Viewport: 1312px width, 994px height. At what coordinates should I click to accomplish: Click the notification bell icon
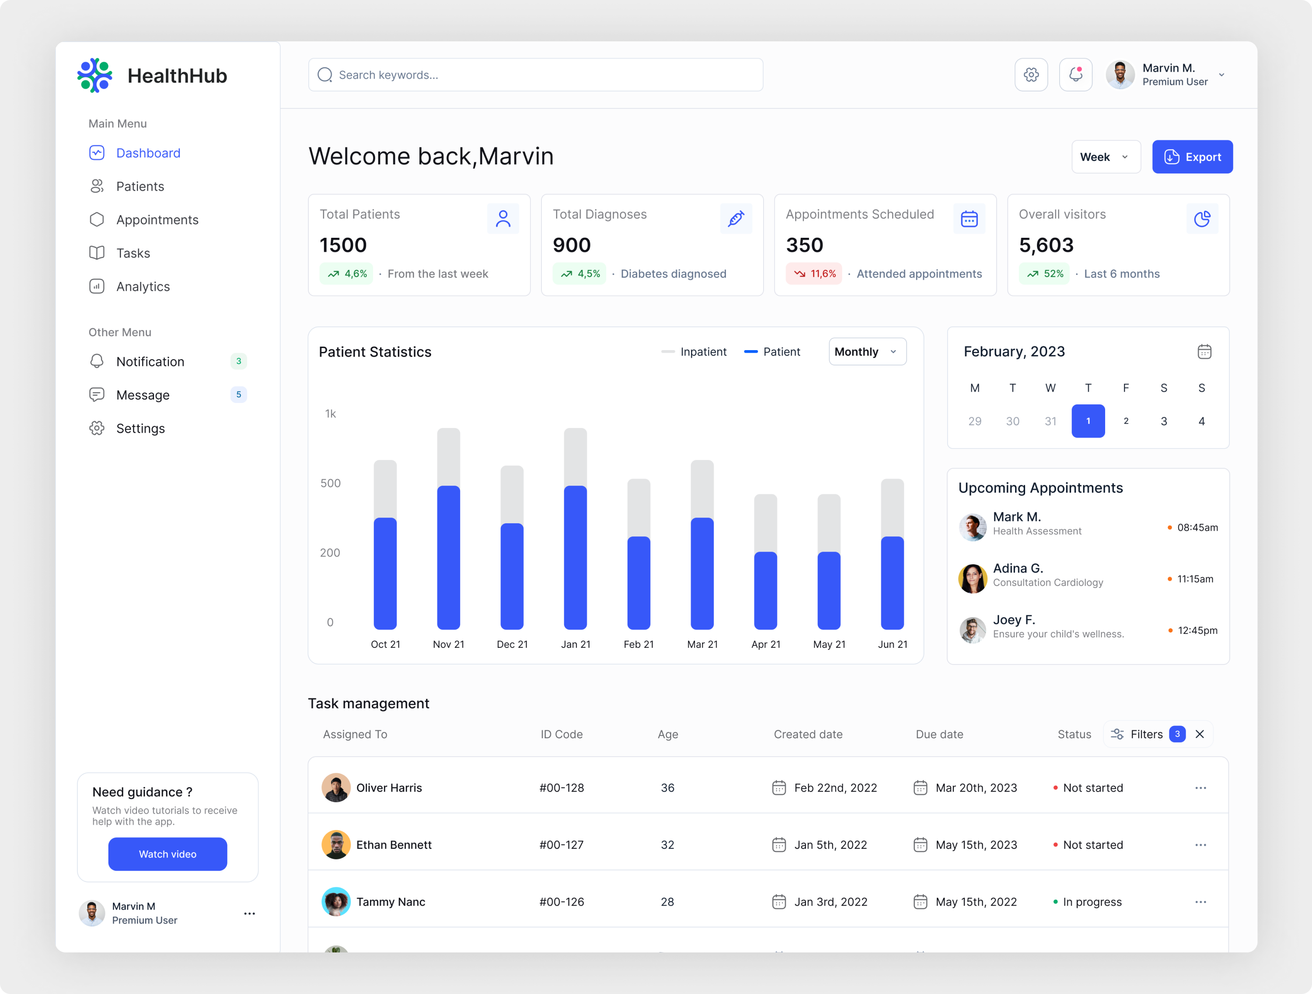coord(1075,75)
